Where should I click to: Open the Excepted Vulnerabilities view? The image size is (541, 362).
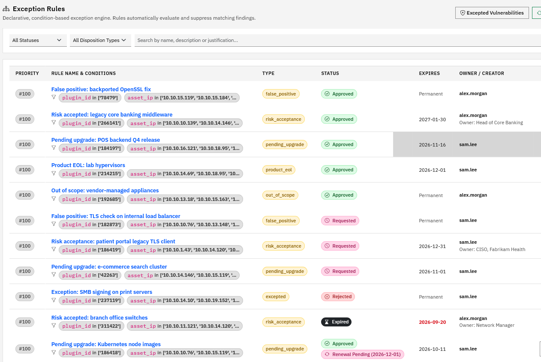(492, 13)
